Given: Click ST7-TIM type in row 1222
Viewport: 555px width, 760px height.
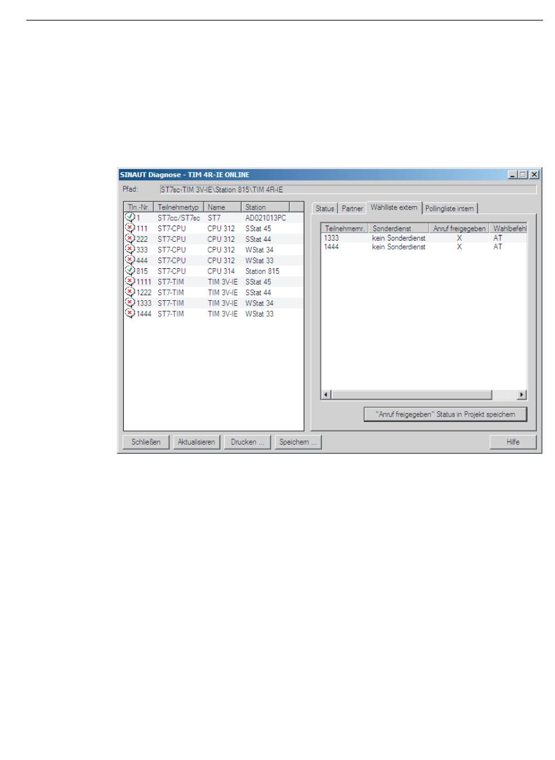Looking at the screenshot, I should pyautogui.click(x=171, y=292).
